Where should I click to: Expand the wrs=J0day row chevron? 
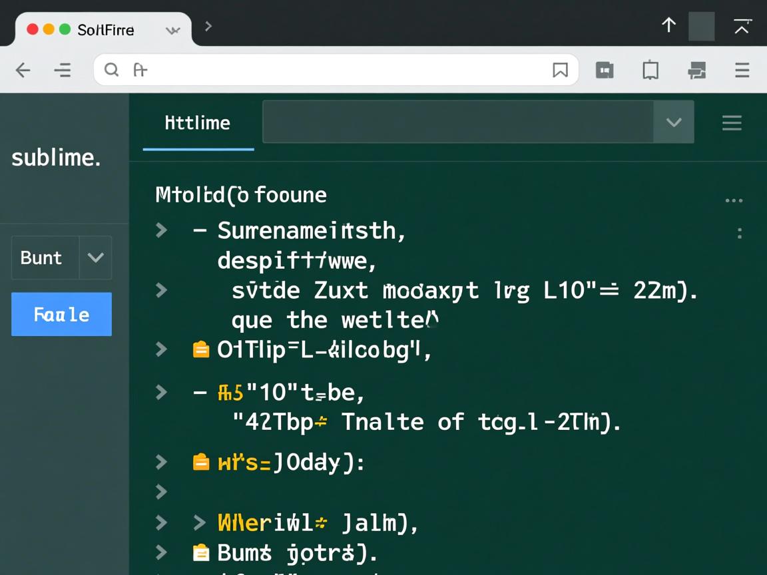tap(161, 461)
